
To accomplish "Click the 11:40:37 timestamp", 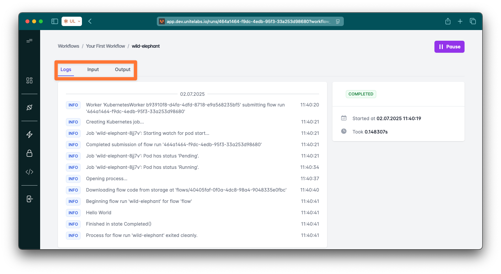I will [310, 179].
